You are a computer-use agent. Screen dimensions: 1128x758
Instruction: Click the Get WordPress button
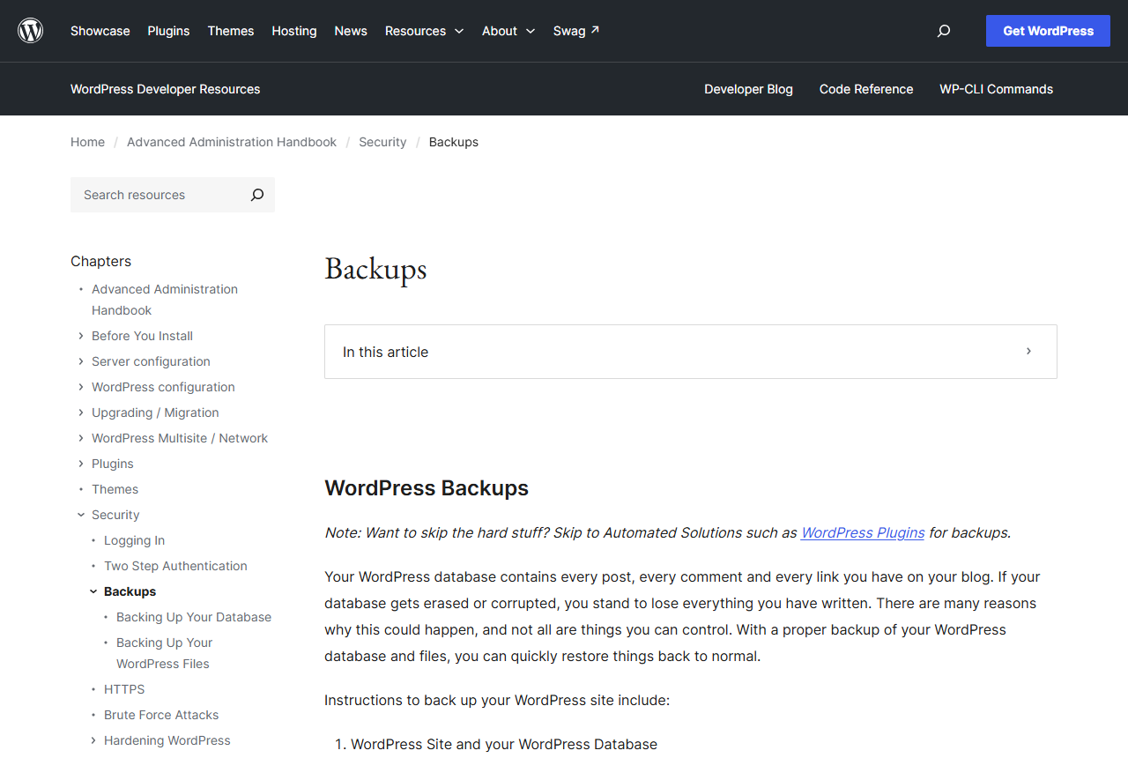pos(1048,31)
